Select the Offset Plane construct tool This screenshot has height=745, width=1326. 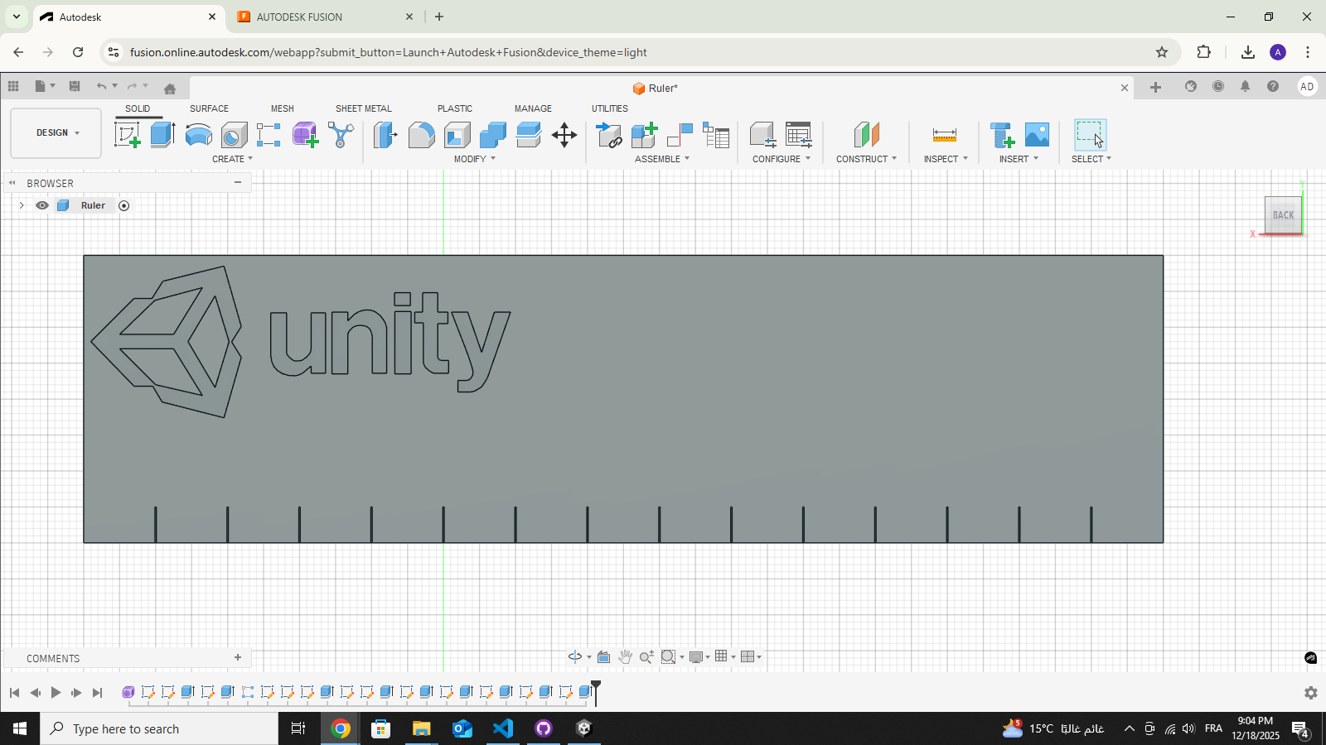[x=866, y=135]
